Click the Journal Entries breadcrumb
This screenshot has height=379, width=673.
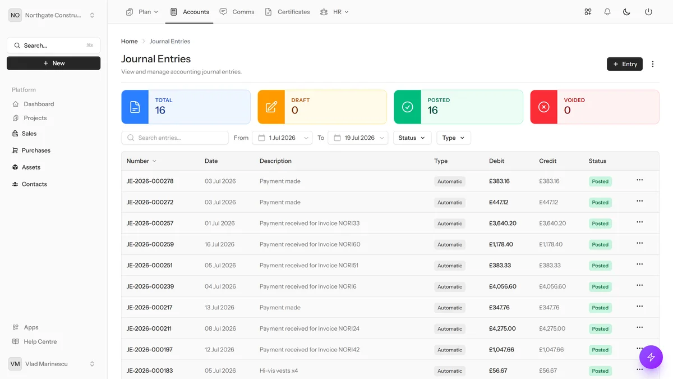coord(170,42)
